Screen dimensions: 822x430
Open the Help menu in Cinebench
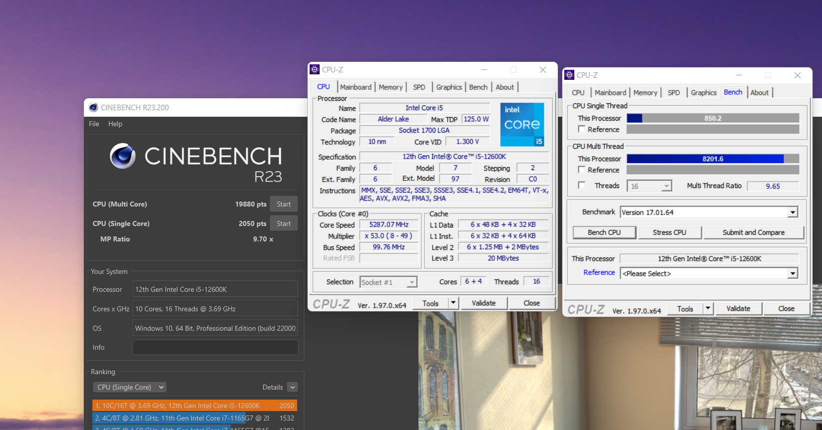[x=115, y=124]
